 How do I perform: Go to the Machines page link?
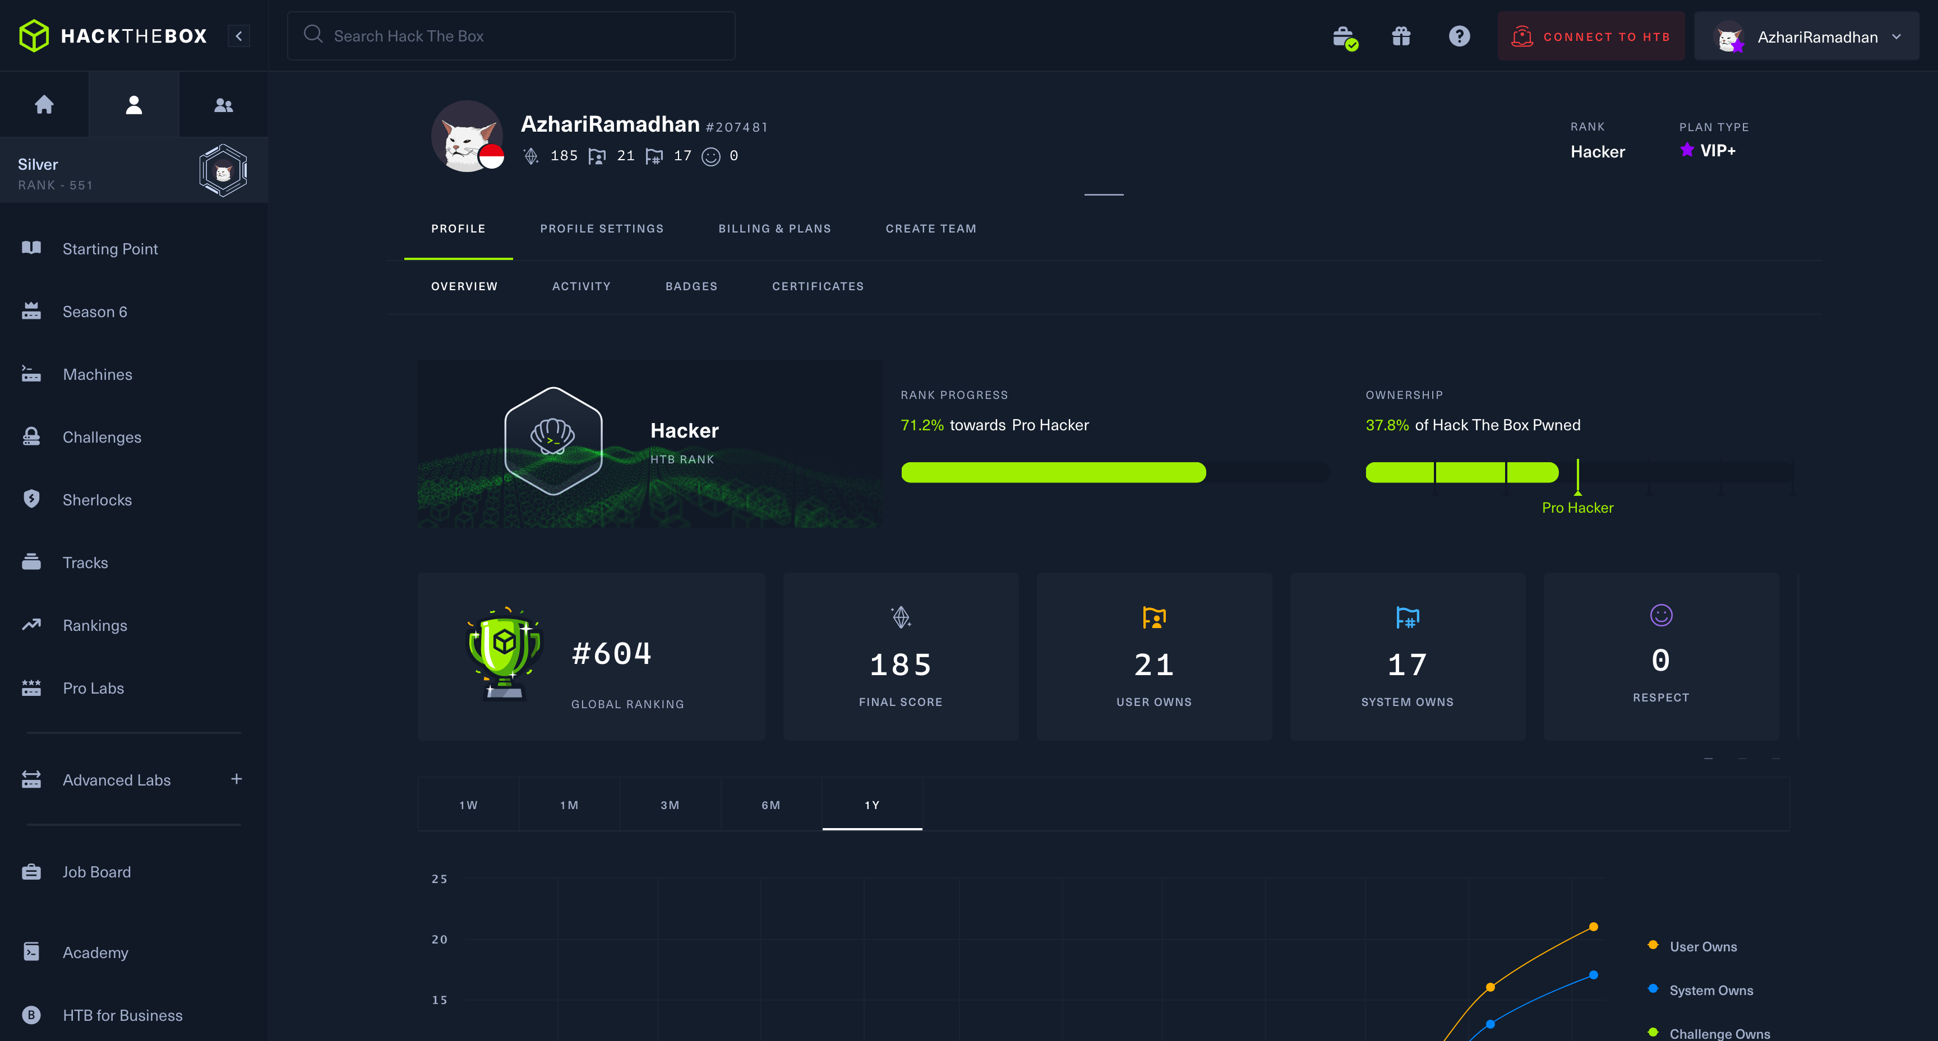[98, 374]
